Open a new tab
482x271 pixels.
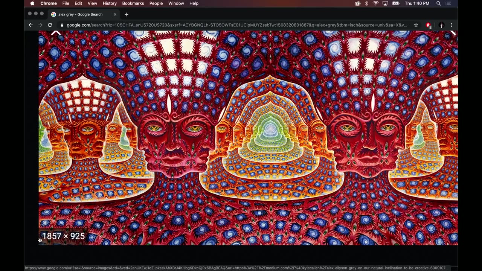pos(127,14)
